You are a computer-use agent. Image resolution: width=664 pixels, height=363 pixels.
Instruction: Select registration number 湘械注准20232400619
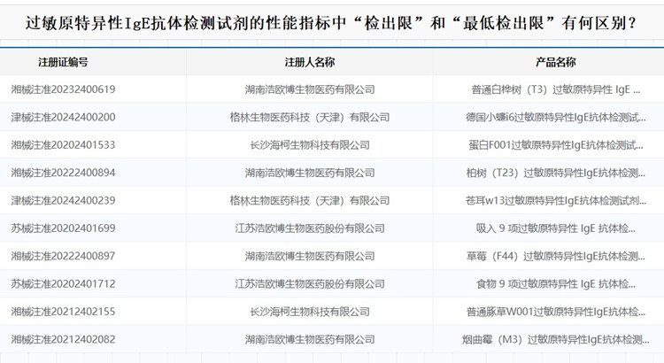click(63, 89)
